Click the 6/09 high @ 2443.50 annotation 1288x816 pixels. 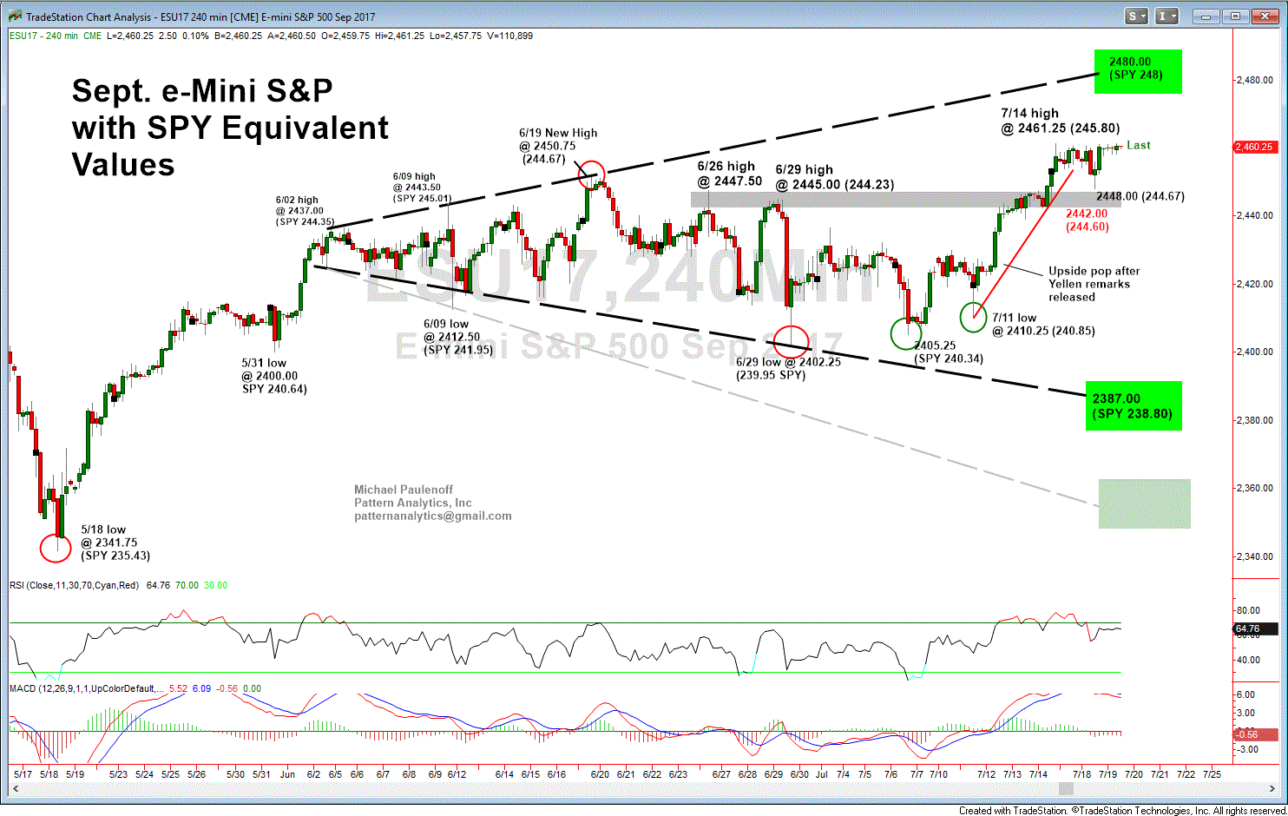[x=422, y=188]
